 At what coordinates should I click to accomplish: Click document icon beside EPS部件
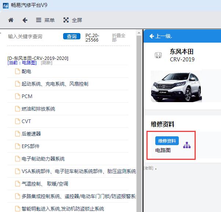click(18, 146)
